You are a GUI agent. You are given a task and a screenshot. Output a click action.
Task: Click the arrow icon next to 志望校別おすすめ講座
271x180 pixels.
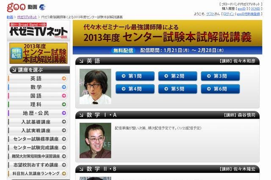(x=64, y=165)
